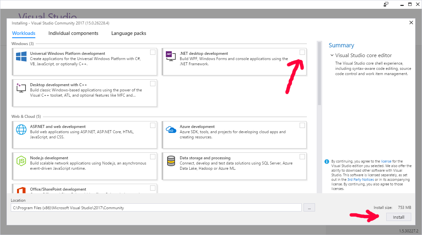The image size is (422, 235).
Task: Collapse the Visual Studio core editor summary entry
Action: (x=332, y=55)
